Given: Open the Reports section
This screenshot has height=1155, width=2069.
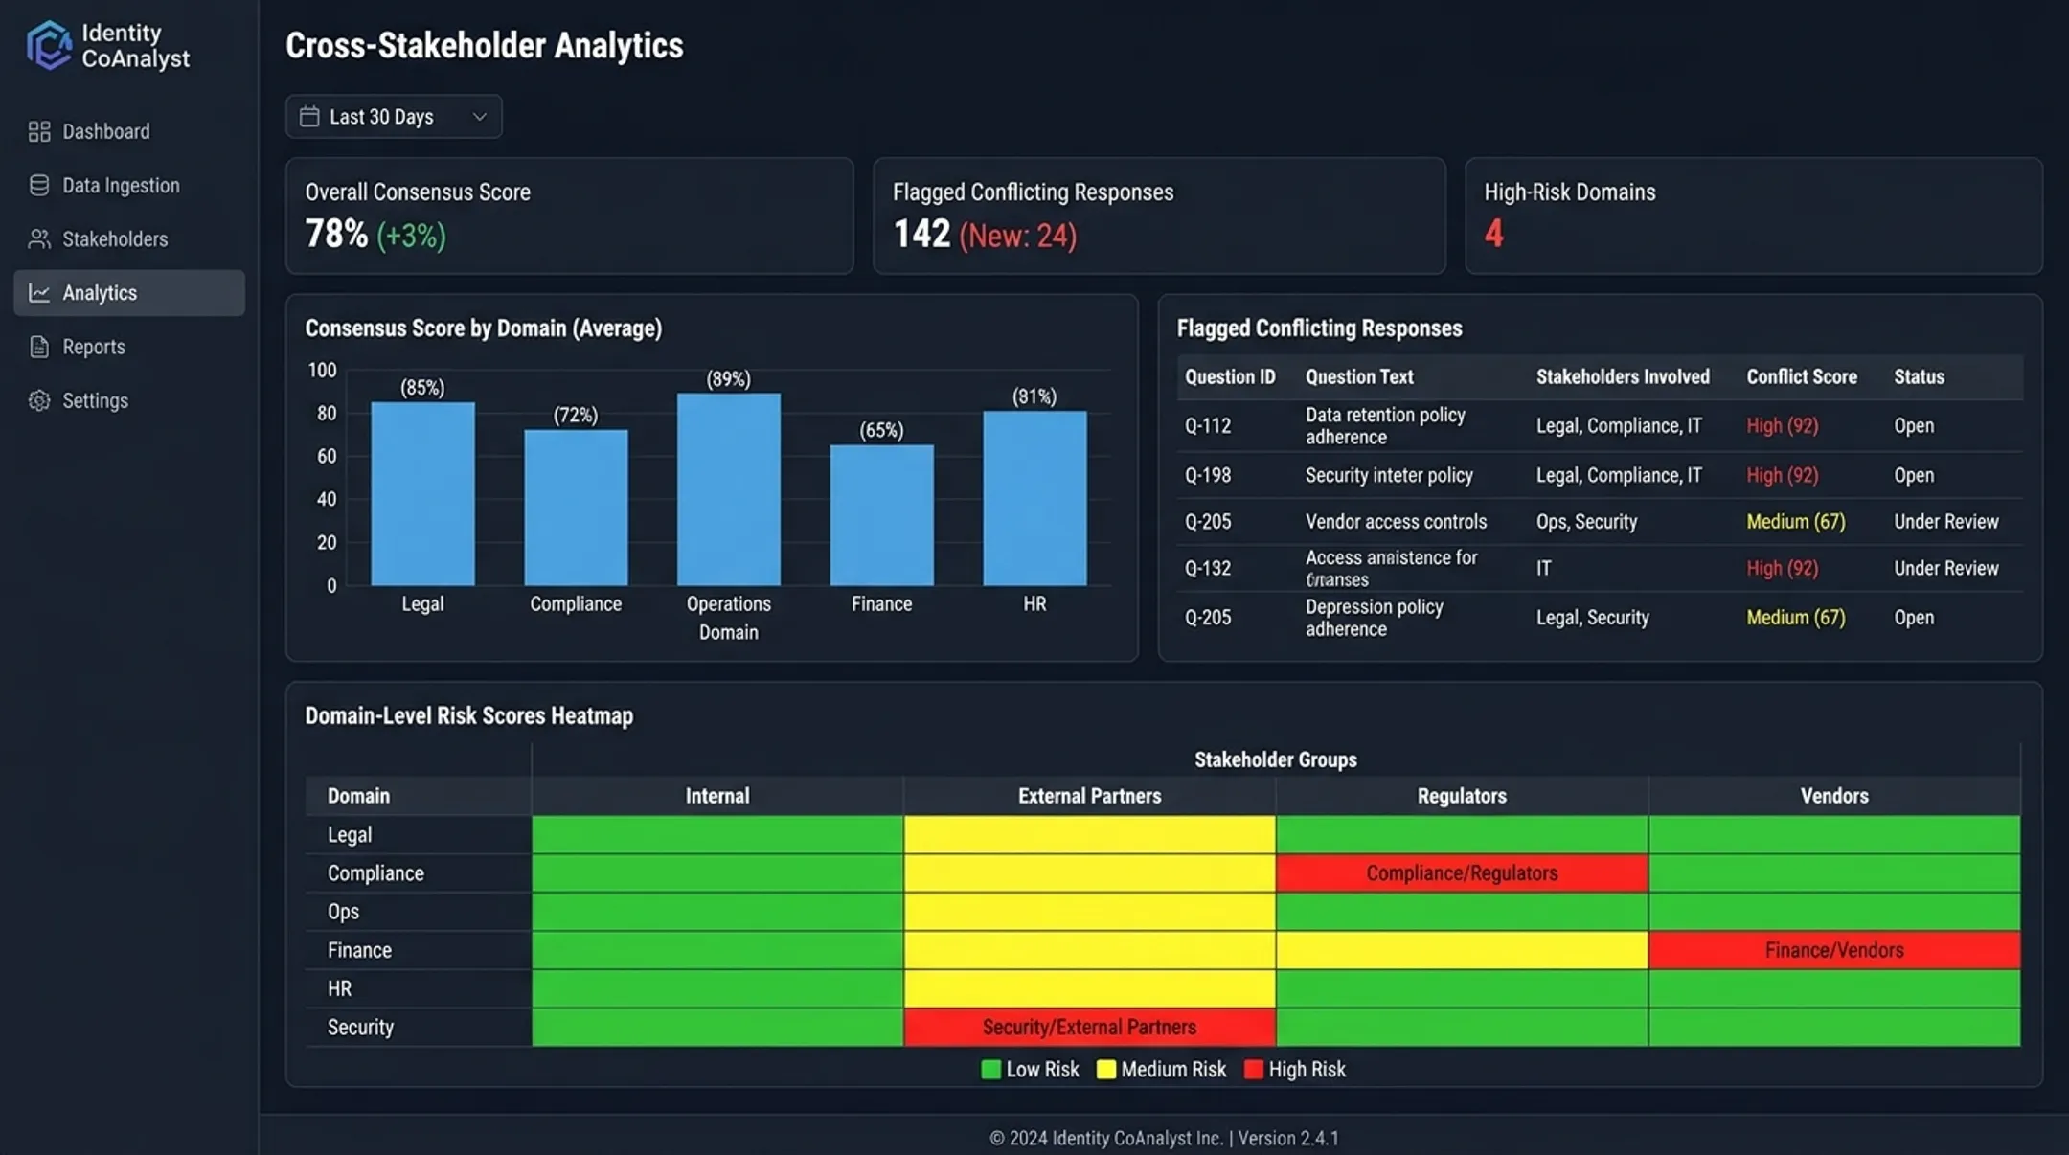Looking at the screenshot, I should pos(129,347).
